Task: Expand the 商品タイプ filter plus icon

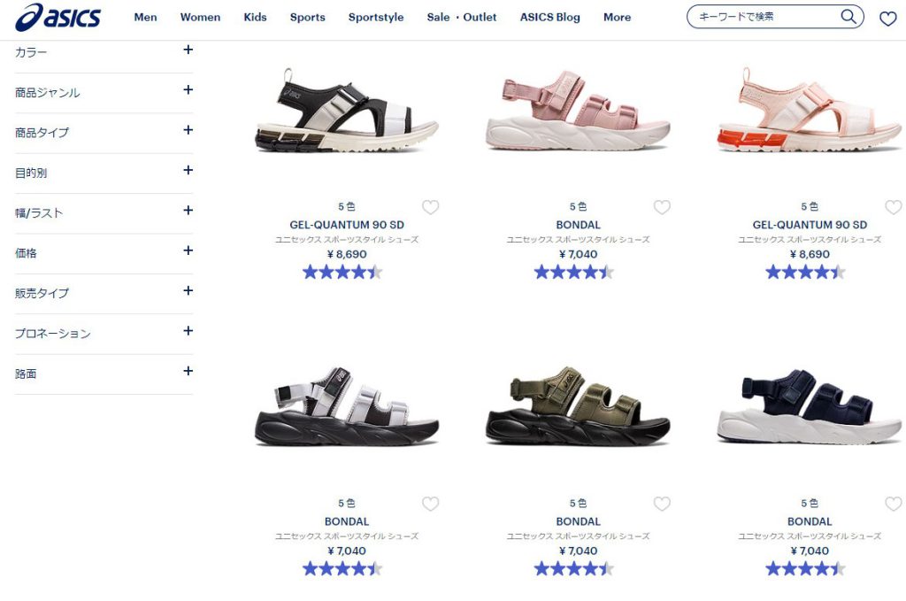Action: point(188,130)
